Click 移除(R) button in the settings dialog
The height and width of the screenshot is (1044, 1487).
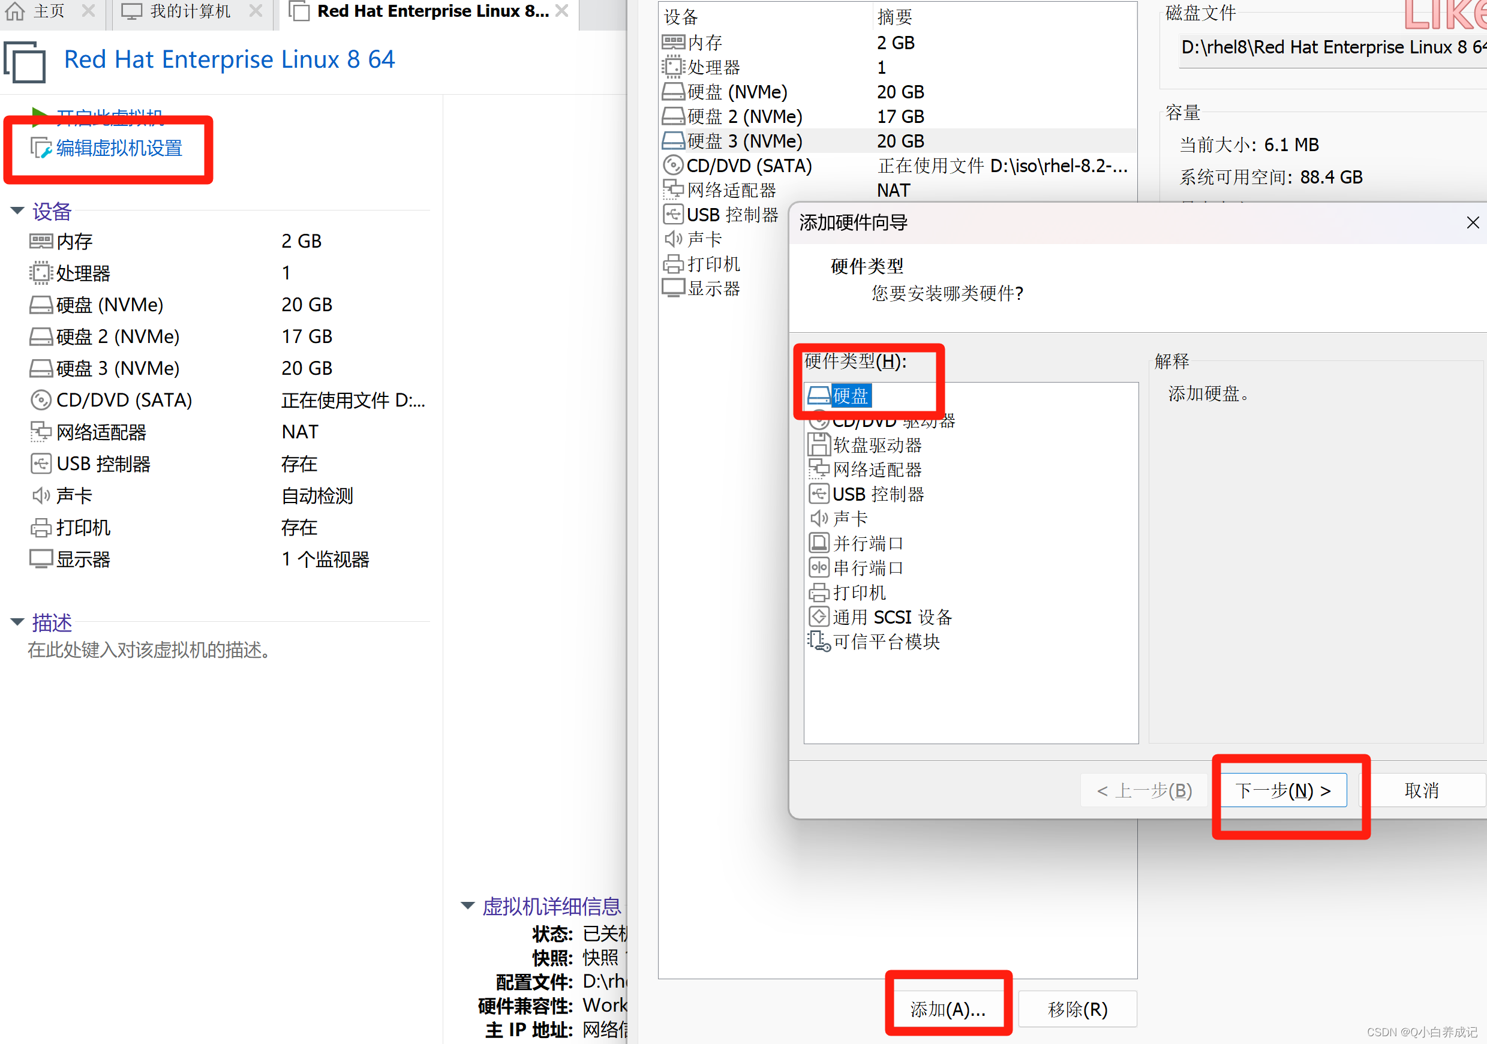[x=1078, y=1009]
